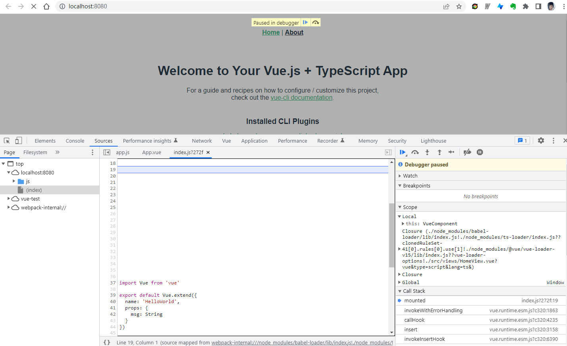Open the About link
Screen dimensions: 567x346
tap(294, 32)
